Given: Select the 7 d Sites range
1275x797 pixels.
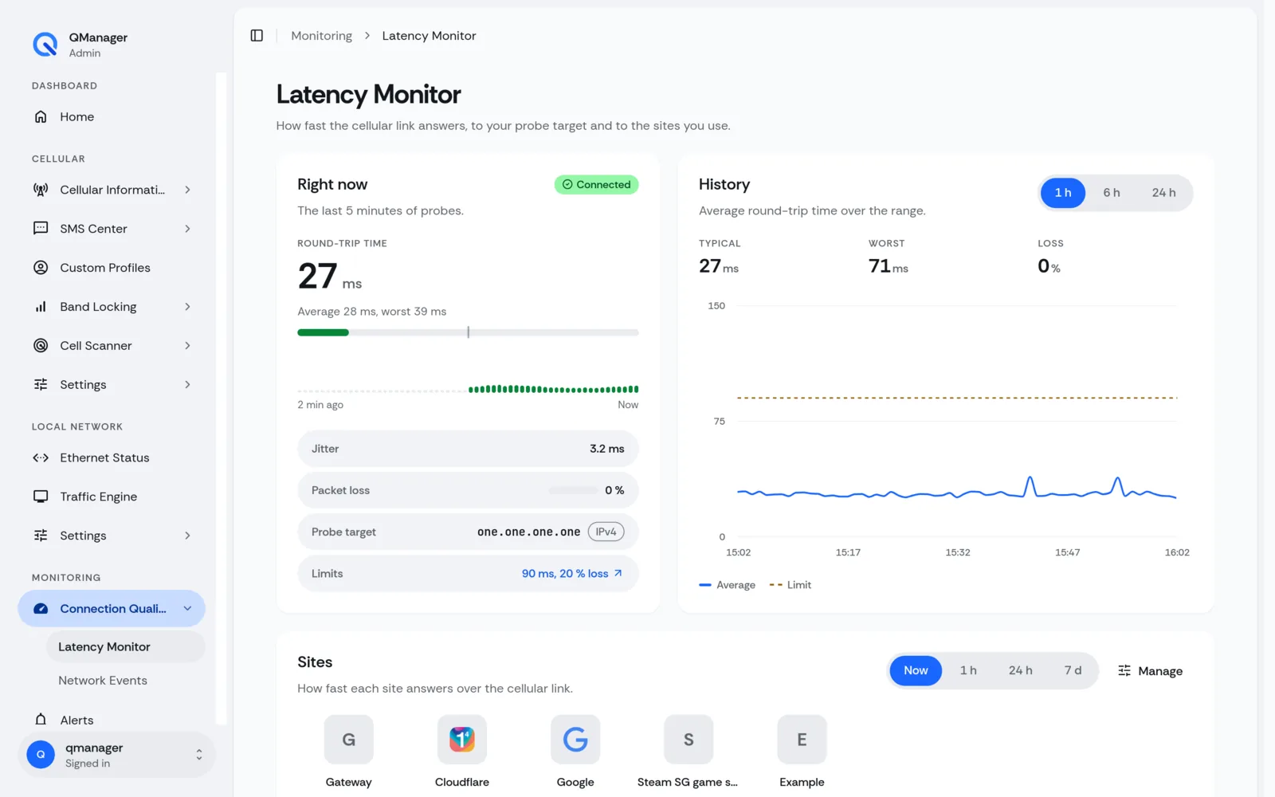Looking at the screenshot, I should [x=1073, y=671].
